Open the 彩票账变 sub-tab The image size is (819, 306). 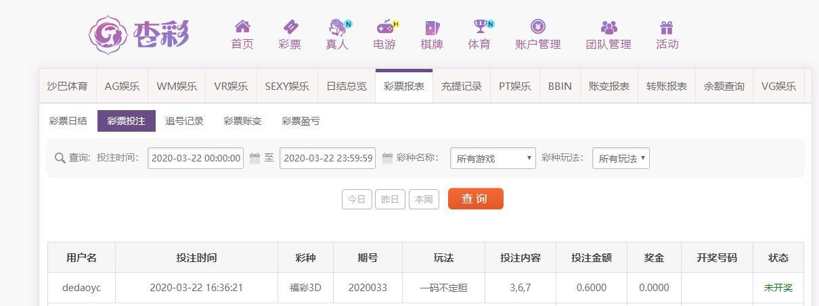pyautogui.click(x=242, y=121)
